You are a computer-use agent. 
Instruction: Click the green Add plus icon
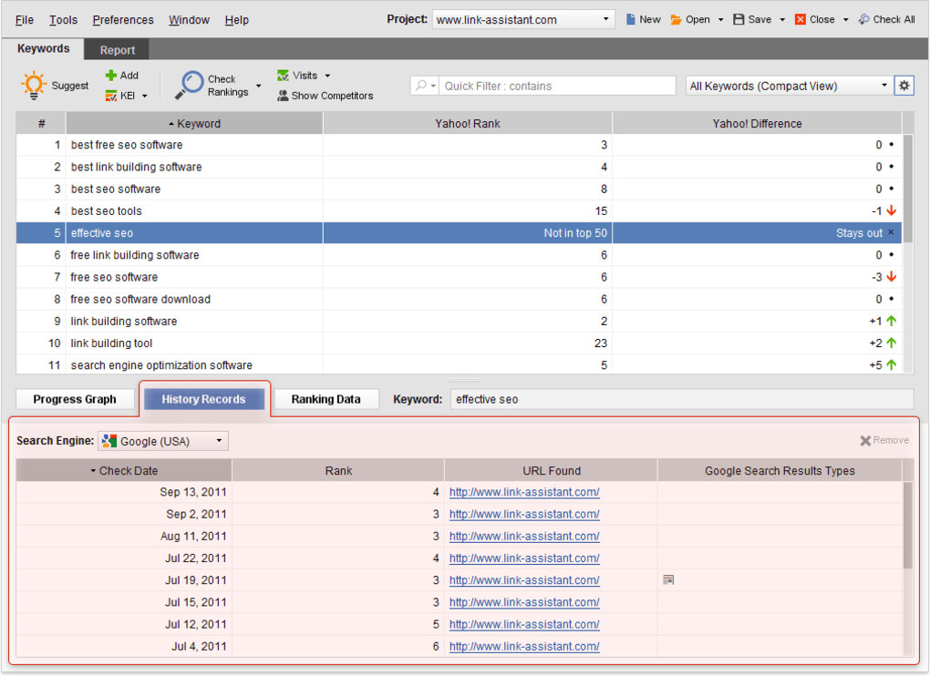111,76
